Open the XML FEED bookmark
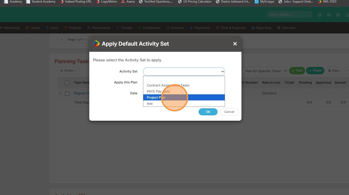 pos(327,2)
